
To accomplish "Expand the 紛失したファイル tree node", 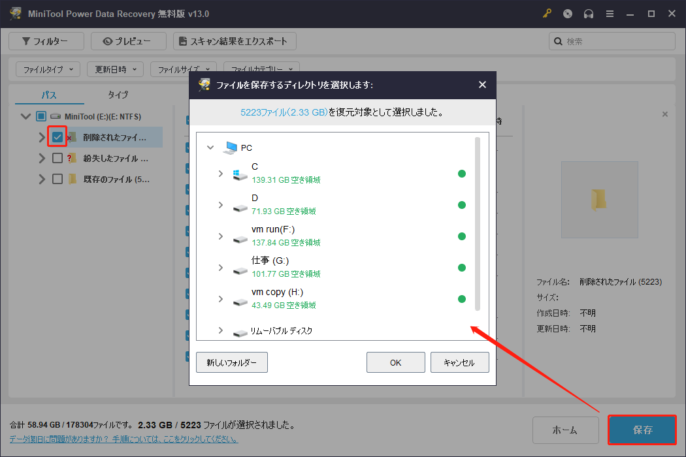I will coord(42,158).
